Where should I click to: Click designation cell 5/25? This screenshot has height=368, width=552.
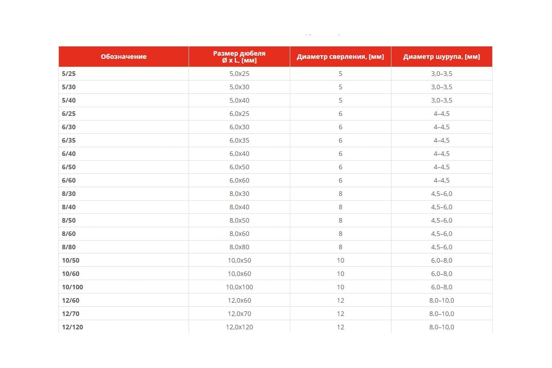click(69, 74)
